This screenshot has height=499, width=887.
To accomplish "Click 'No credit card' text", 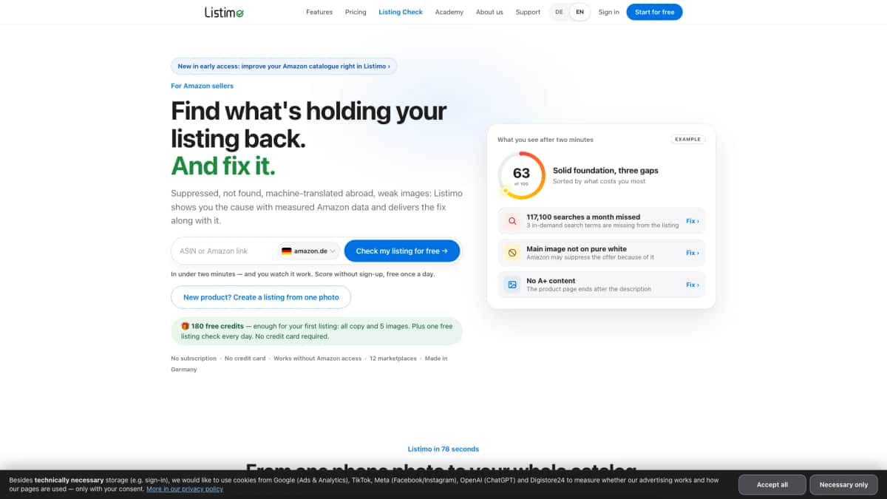I will [x=245, y=359].
